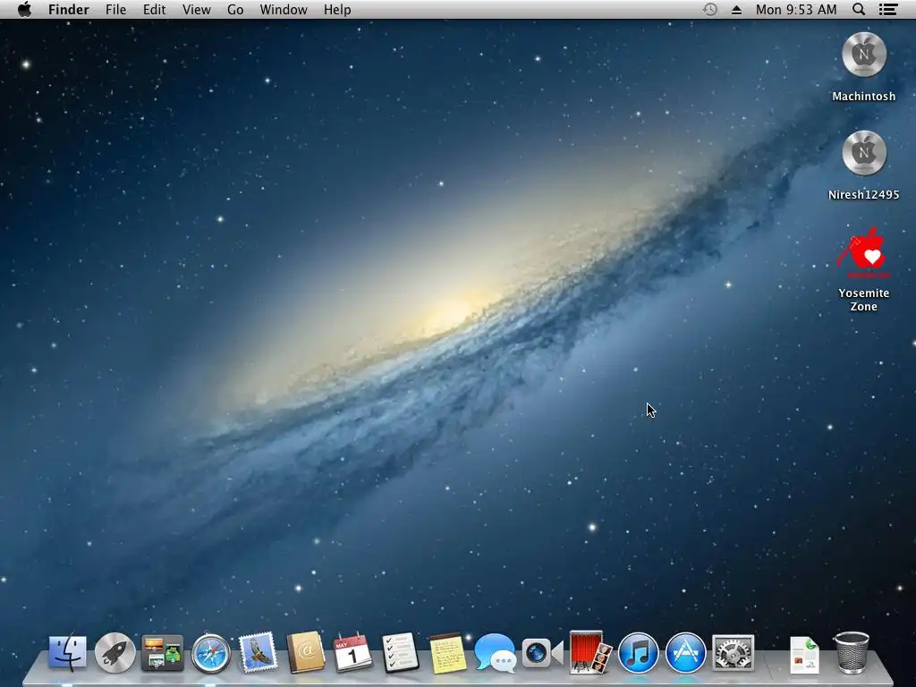Image resolution: width=916 pixels, height=687 pixels.
Task: Open Notes yellow notepad icon
Action: tap(447, 652)
